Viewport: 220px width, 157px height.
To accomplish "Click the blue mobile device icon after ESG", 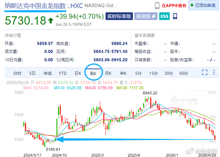I will (x=175, y=16).
